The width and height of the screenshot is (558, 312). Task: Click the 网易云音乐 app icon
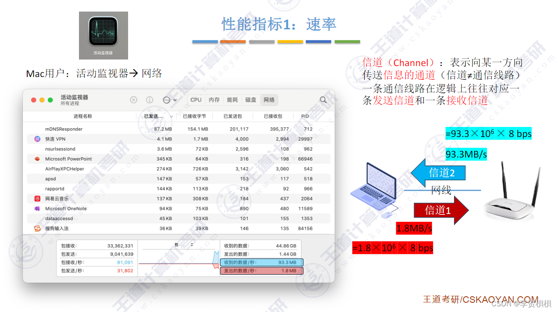coord(37,198)
